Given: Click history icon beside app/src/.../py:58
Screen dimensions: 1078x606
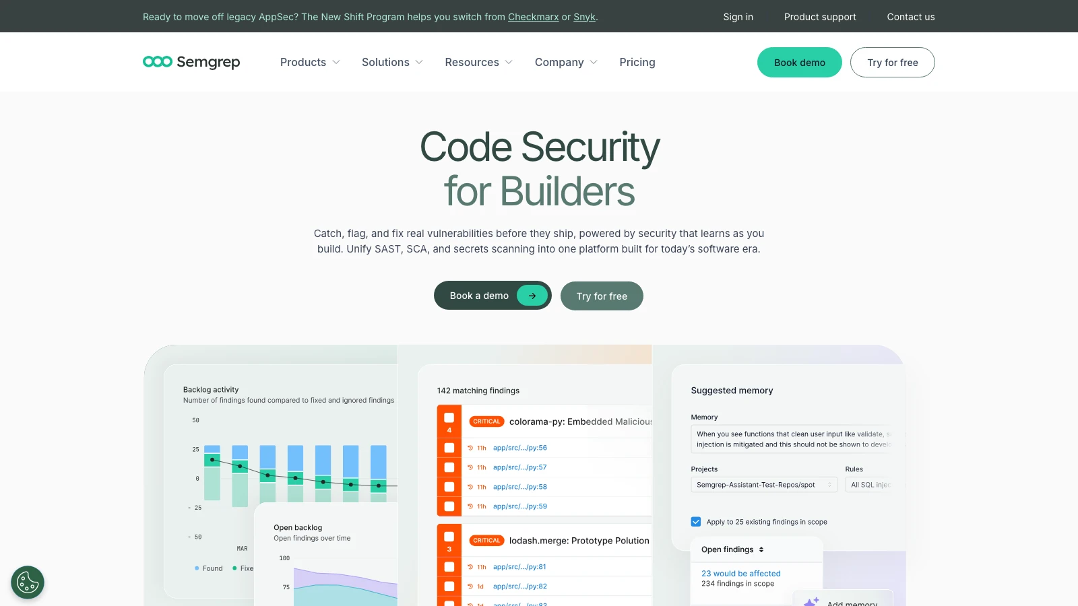Looking at the screenshot, I should [470, 487].
